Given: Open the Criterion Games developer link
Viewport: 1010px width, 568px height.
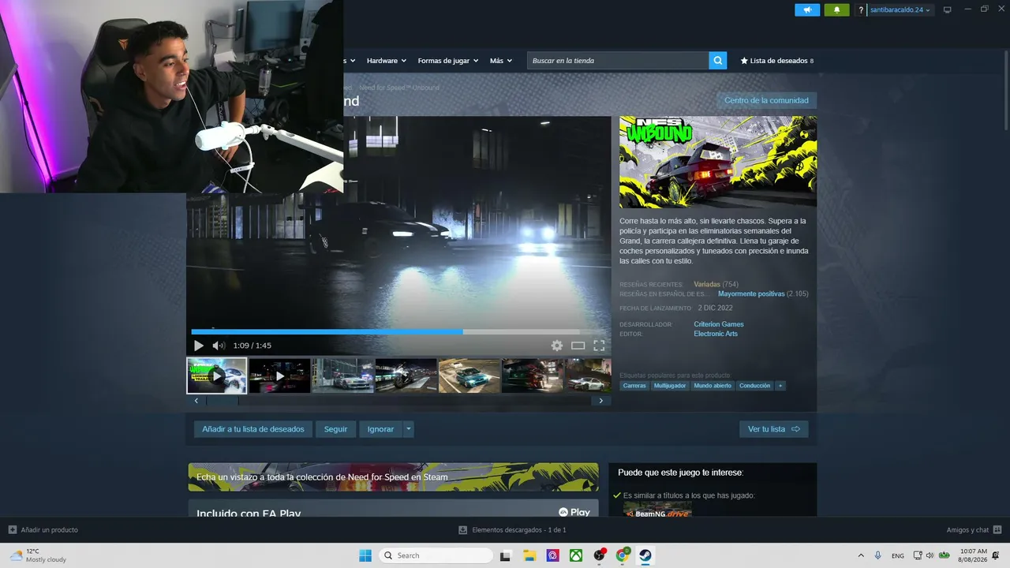Looking at the screenshot, I should pos(719,324).
